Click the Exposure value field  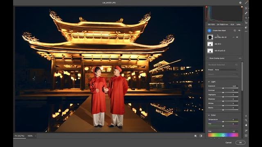point(235,86)
